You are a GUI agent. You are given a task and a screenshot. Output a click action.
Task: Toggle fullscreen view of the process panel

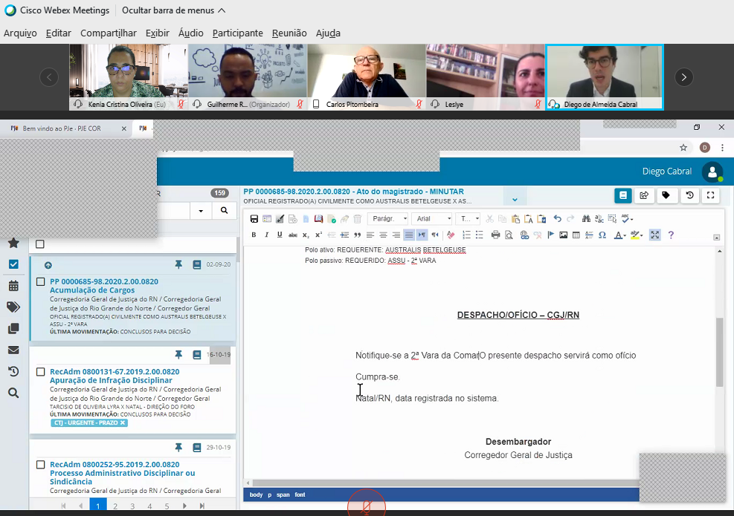click(x=711, y=195)
